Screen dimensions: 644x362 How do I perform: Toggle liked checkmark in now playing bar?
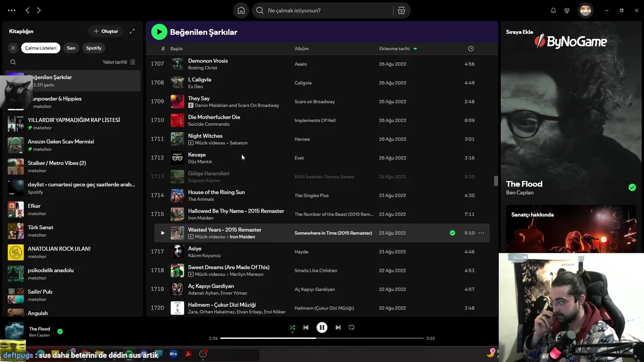click(60, 331)
